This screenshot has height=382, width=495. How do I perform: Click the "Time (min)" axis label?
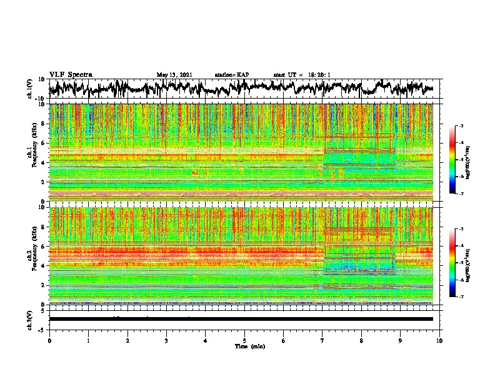pos(250,346)
